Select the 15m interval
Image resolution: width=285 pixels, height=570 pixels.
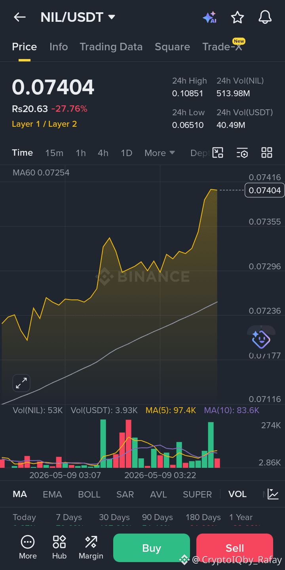(54, 153)
